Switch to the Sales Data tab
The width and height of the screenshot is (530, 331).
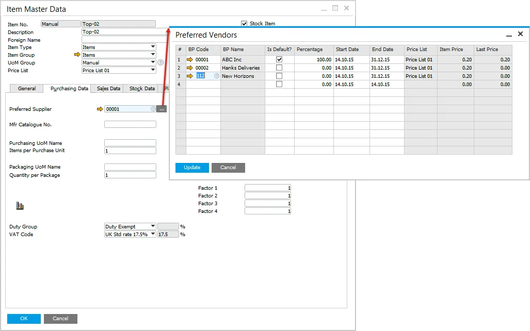point(108,89)
